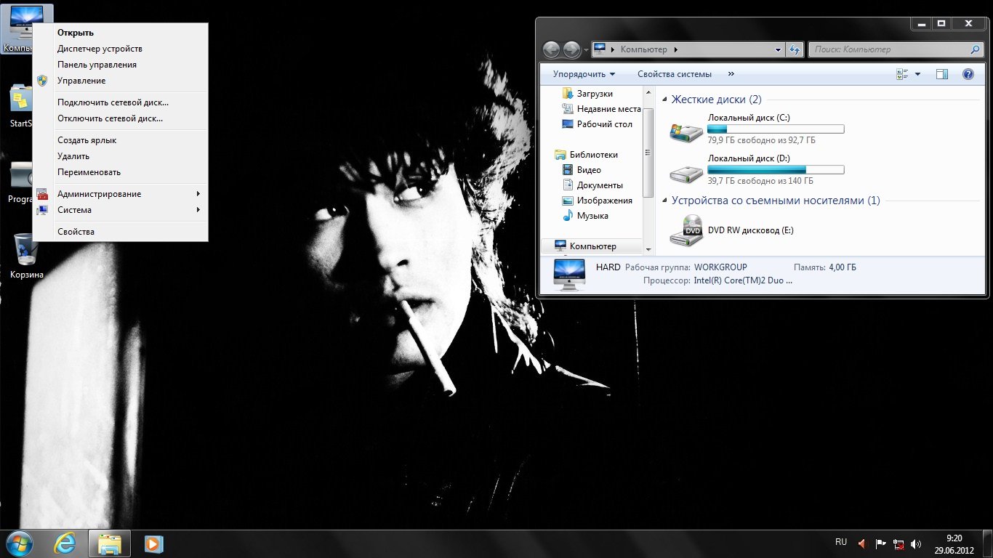
Task: Launch Internet Explorer from the taskbar
Action: tap(65, 543)
